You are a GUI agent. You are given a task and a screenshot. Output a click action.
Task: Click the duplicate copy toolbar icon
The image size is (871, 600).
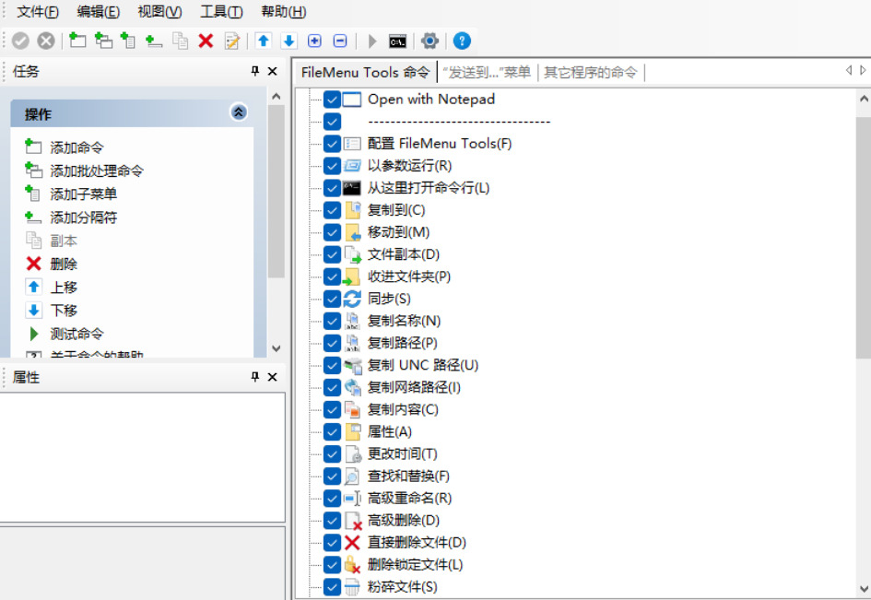pos(180,41)
